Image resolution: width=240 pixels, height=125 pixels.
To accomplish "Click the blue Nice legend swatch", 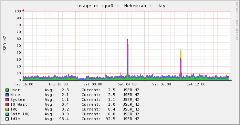I will tap(7, 95).
